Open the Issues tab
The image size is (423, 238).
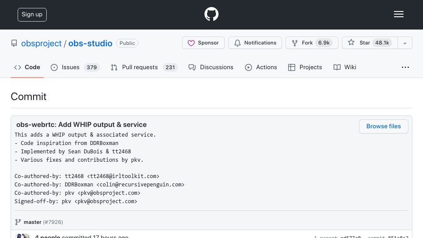[75, 67]
